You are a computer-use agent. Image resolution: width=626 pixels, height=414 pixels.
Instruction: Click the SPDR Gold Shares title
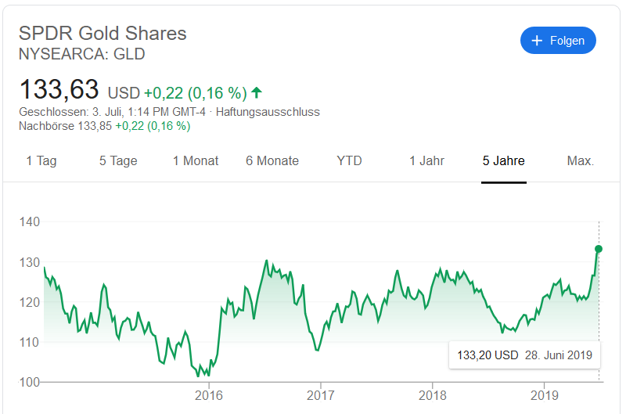(x=103, y=34)
